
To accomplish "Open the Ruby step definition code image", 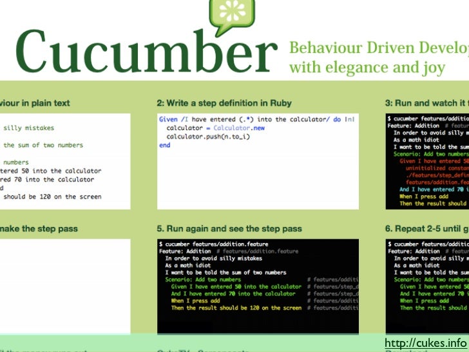I will point(258,161).
